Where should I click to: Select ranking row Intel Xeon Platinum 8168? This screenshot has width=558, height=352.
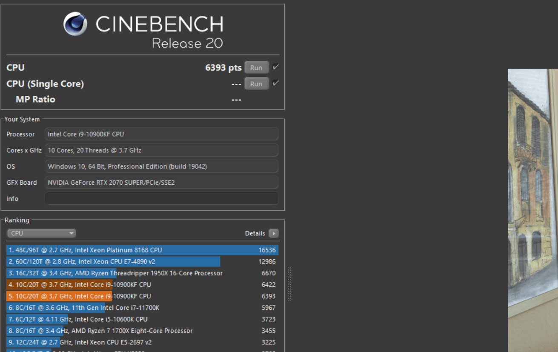(x=143, y=250)
